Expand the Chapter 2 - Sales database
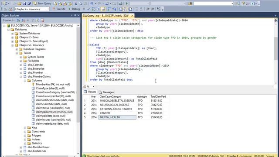 click(x=13, y=38)
